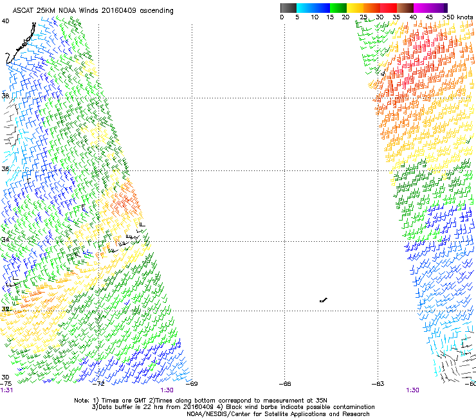Pick the green 15-20 knot legend swatch
476x418 pixels.
(x=338, y=8)
